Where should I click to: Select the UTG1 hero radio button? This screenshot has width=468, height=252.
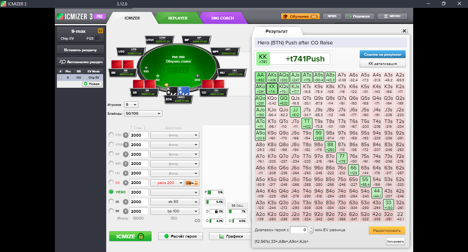[x=111, y=144]
